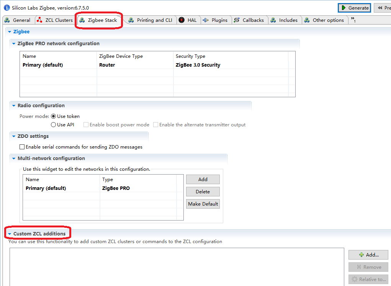This screenshot has height=286, width=391.
Task: Collapse the Radio configuration section
Action: (14, 106)
